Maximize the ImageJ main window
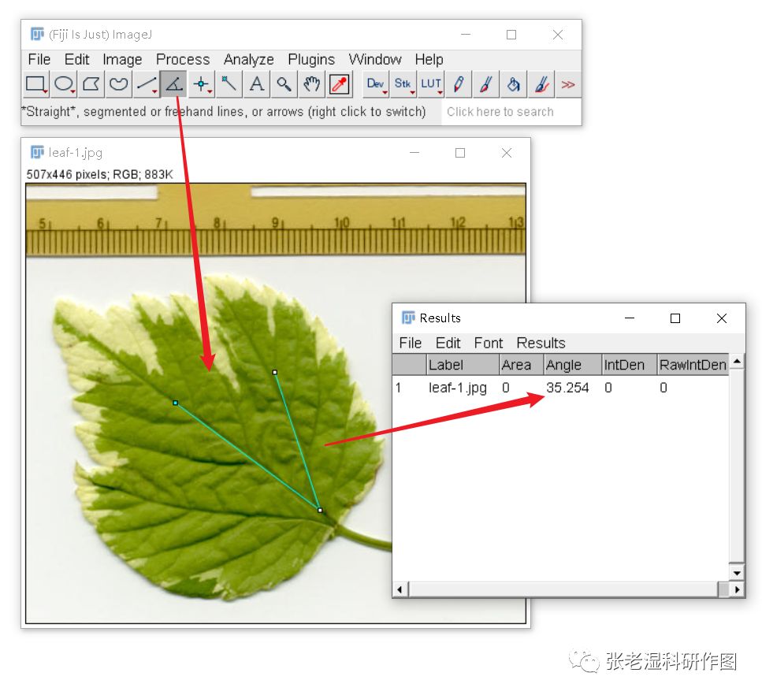Image resolution: width=762 pixels, height=695 pixels. (511, 35)
